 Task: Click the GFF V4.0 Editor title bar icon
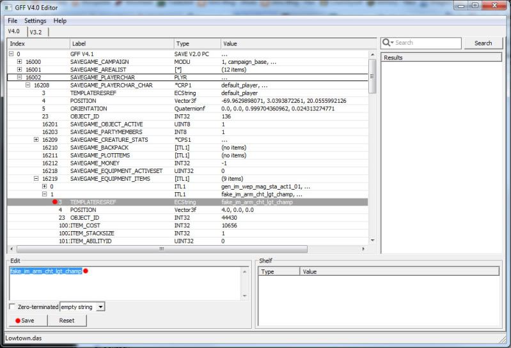pos(7,7)
